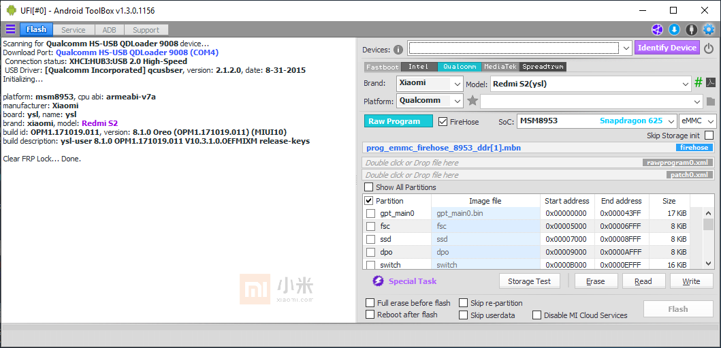721x348 pixels.
Task: Click the black USB plug icon
Action: (x=691, y=30)
